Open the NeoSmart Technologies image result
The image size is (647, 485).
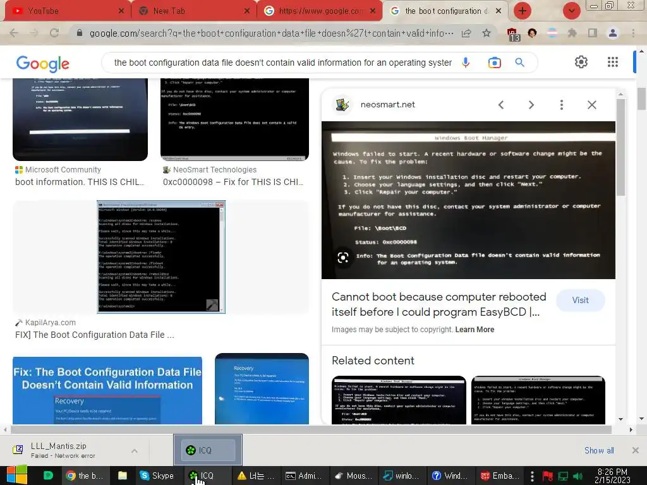(x=234, y=119)
